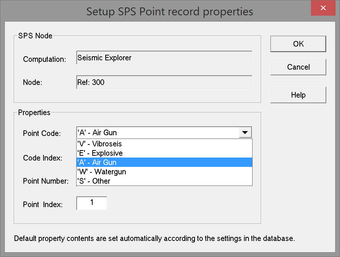Select 'V' - Vibroseis from the list

pos(164,144)
